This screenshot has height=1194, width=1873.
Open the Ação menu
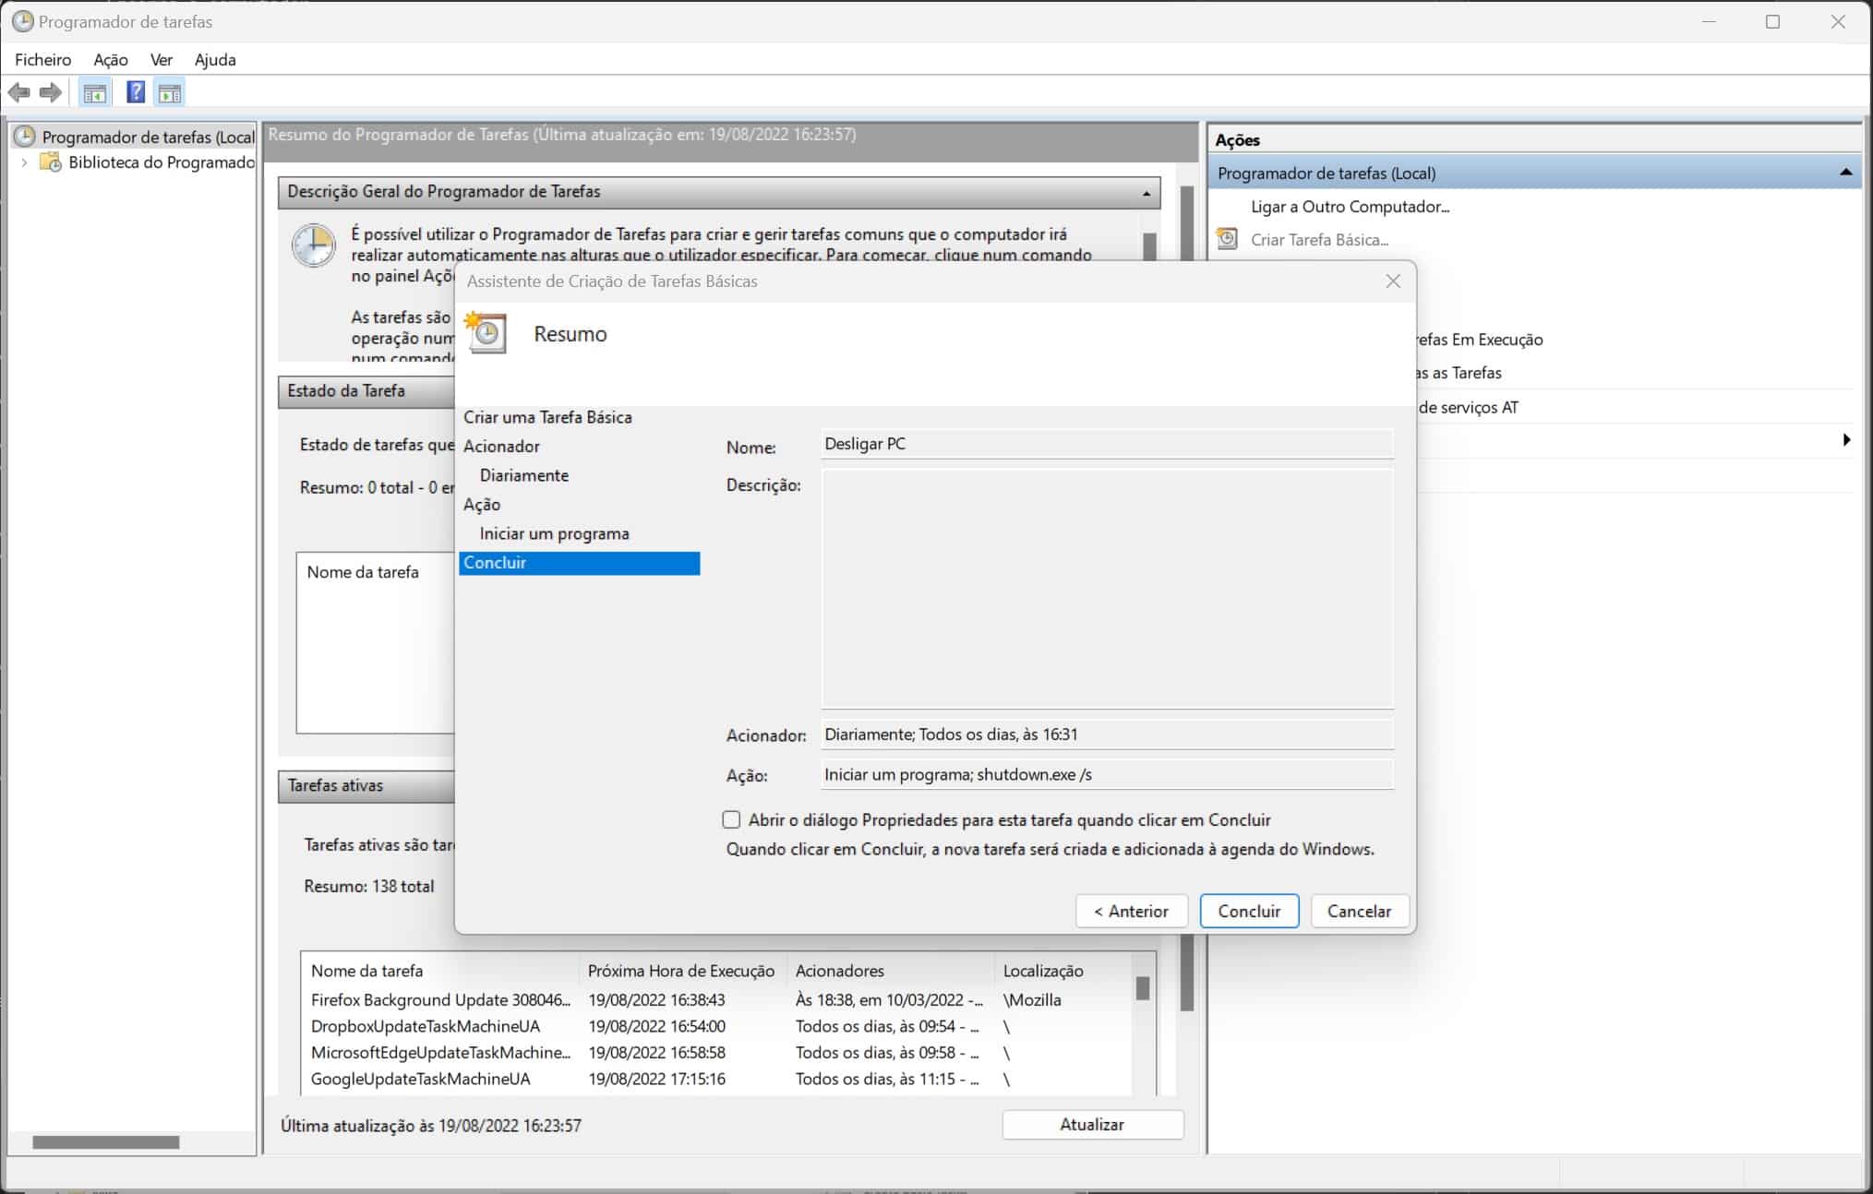pos(110,60)
